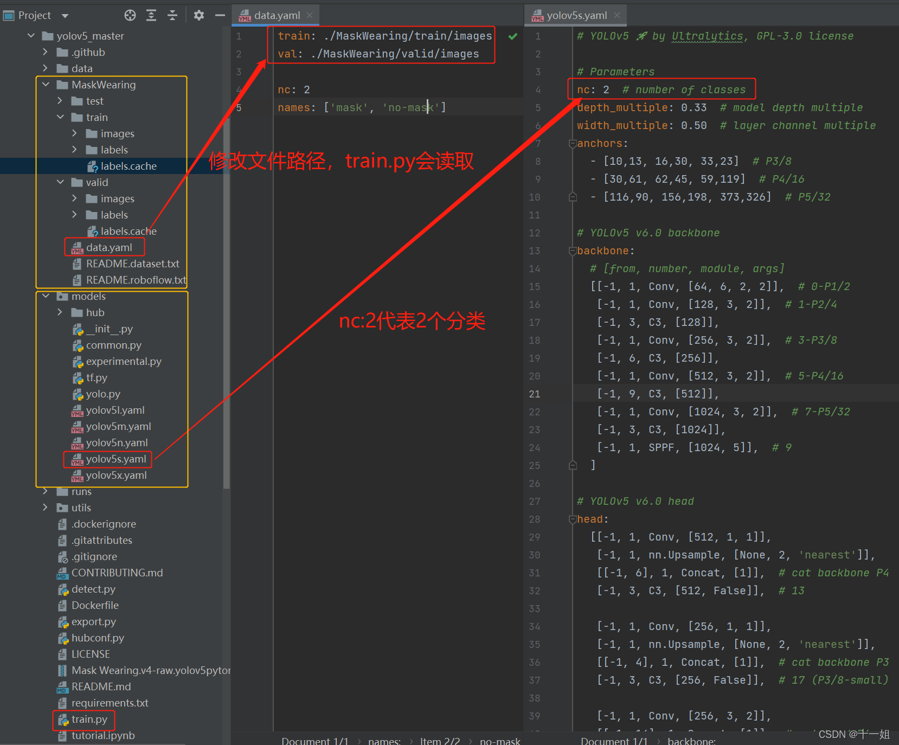This screenshot has width=899, height=745.
Task: Collapse the MaskWearing folder
Action: tap(46, 85)
